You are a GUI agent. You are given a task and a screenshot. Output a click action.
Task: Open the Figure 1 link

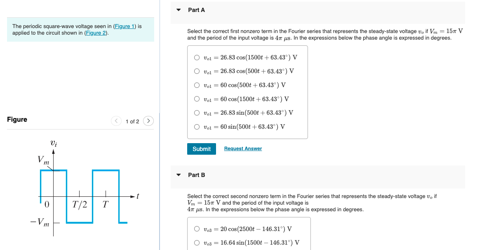point(125,26)
